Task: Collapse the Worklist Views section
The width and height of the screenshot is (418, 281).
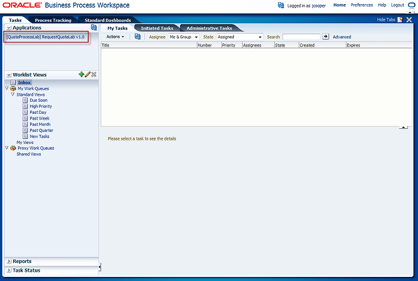Action: click(9, 75)
